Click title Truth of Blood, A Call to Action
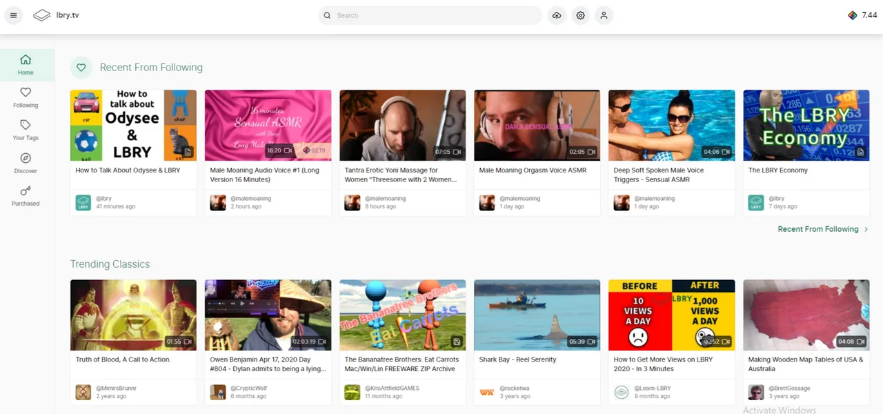Image resolution: width=883 pixels, height=414 pixels. coord(123,359)
